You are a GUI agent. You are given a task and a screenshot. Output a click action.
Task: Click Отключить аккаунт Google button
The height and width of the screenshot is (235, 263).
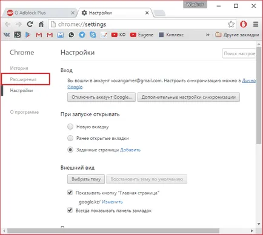pos(101,97)
